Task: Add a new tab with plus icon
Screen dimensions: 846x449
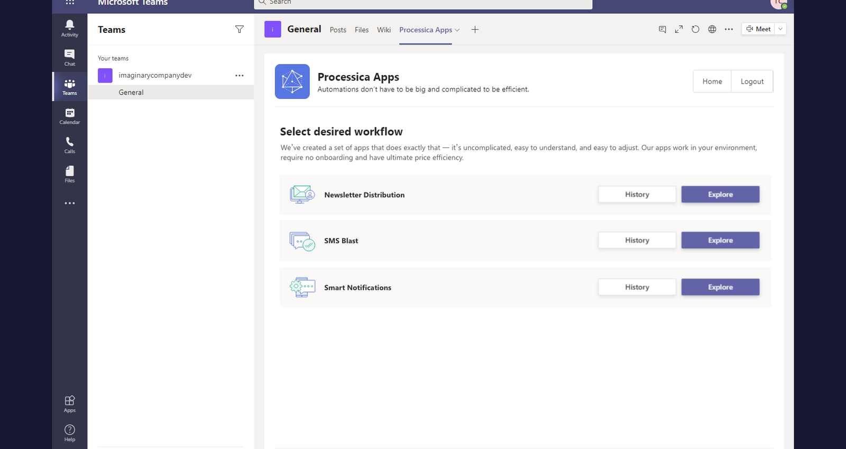Action: pos(475,30)
